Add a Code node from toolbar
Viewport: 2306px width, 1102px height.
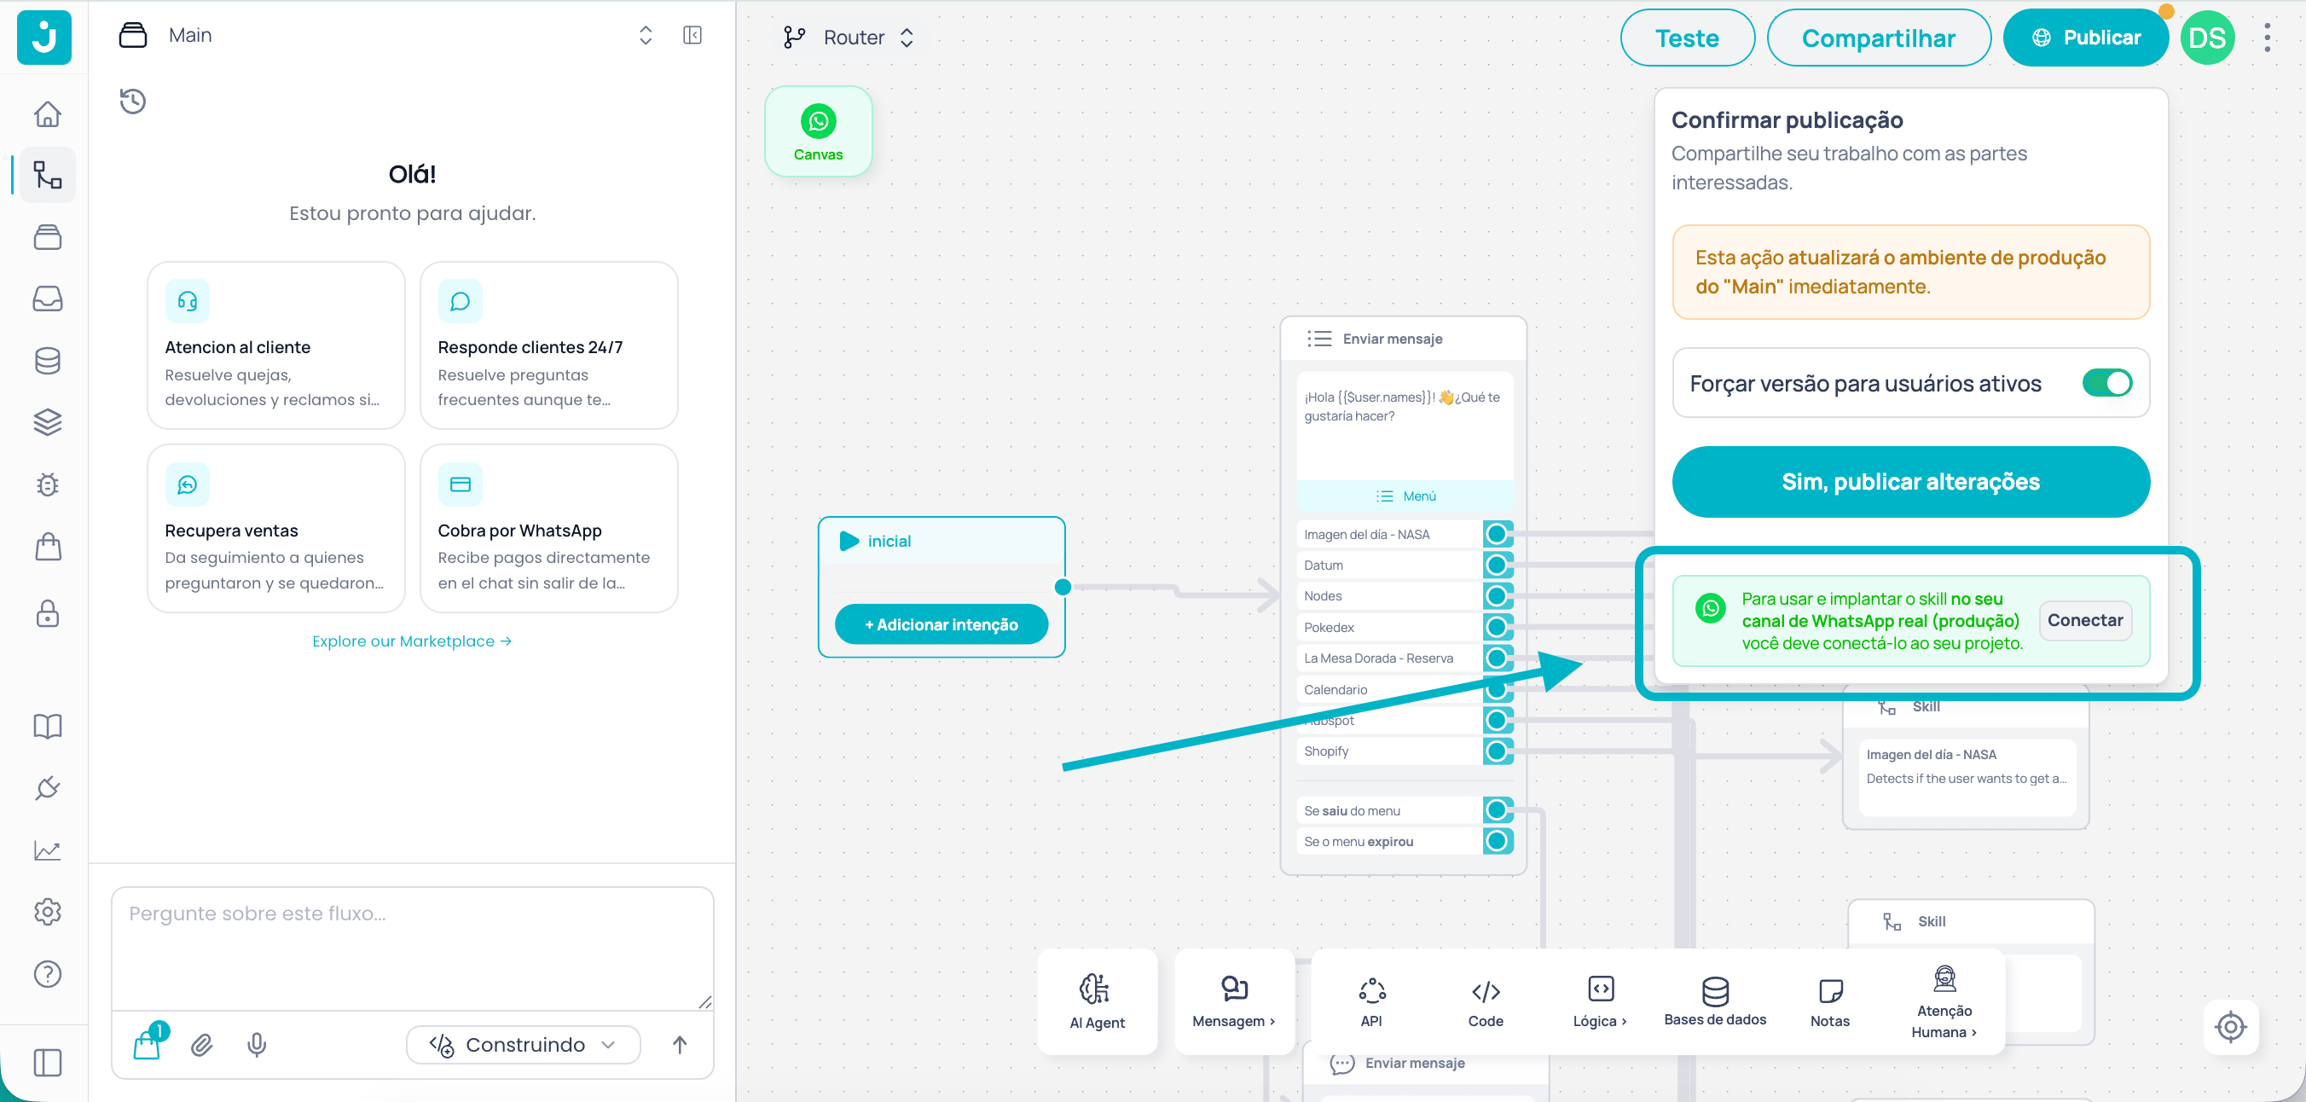[1486, 1001]
